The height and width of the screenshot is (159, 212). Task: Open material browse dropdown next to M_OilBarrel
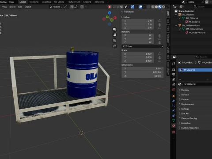coord(180,84)
